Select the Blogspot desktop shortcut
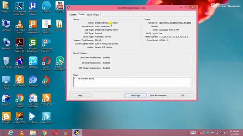The width and height of the screenshot is (243, 136). 6,118
